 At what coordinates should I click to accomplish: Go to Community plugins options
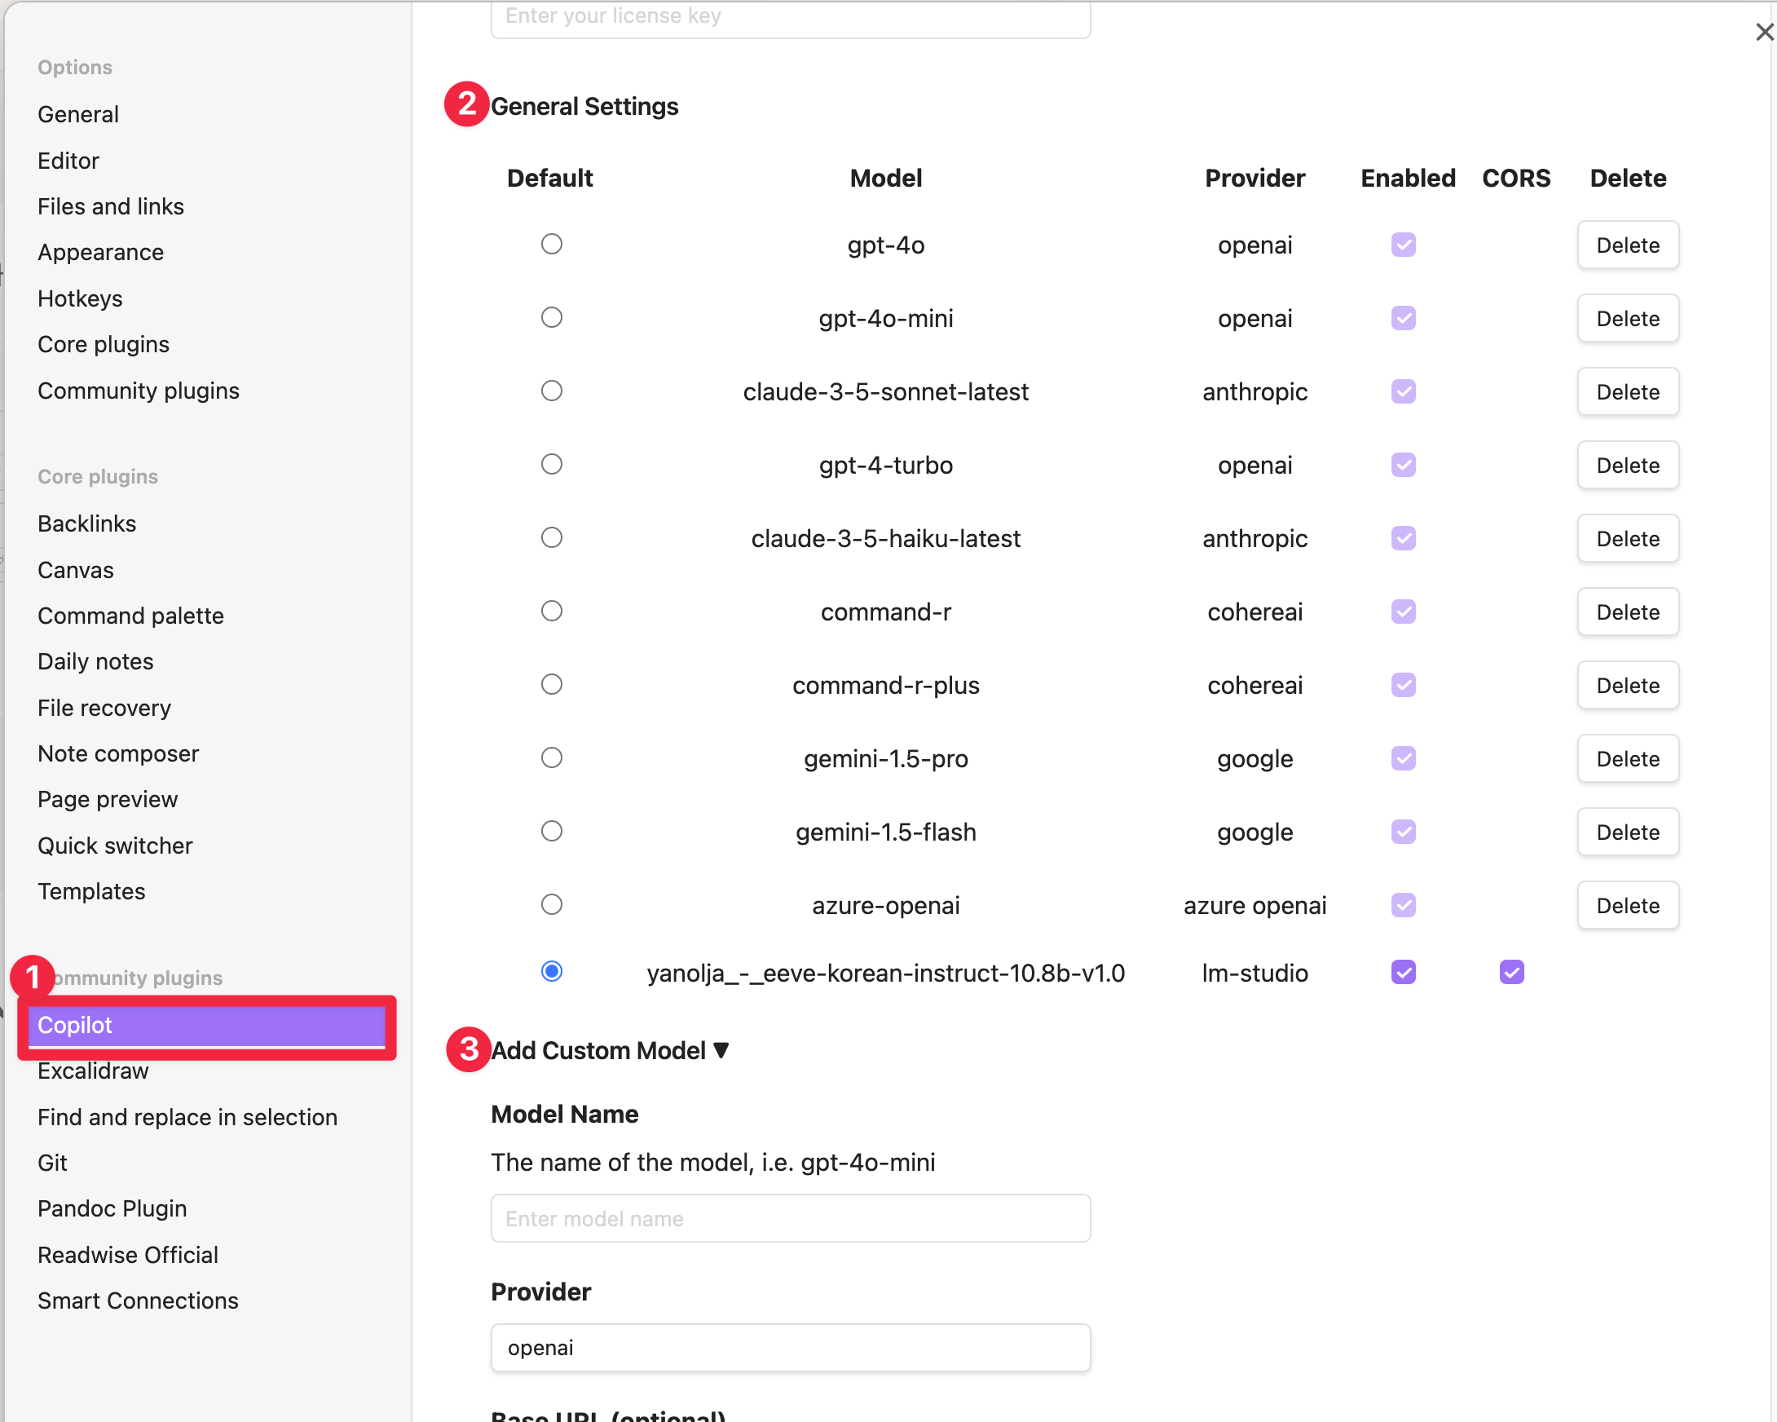(139, 391)
